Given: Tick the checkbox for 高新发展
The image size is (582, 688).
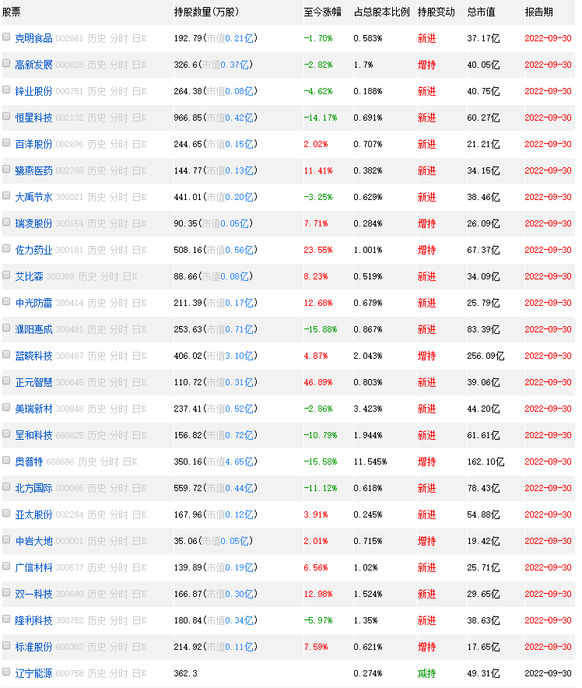Looking at the screenshot, I should tap(6, 63).
